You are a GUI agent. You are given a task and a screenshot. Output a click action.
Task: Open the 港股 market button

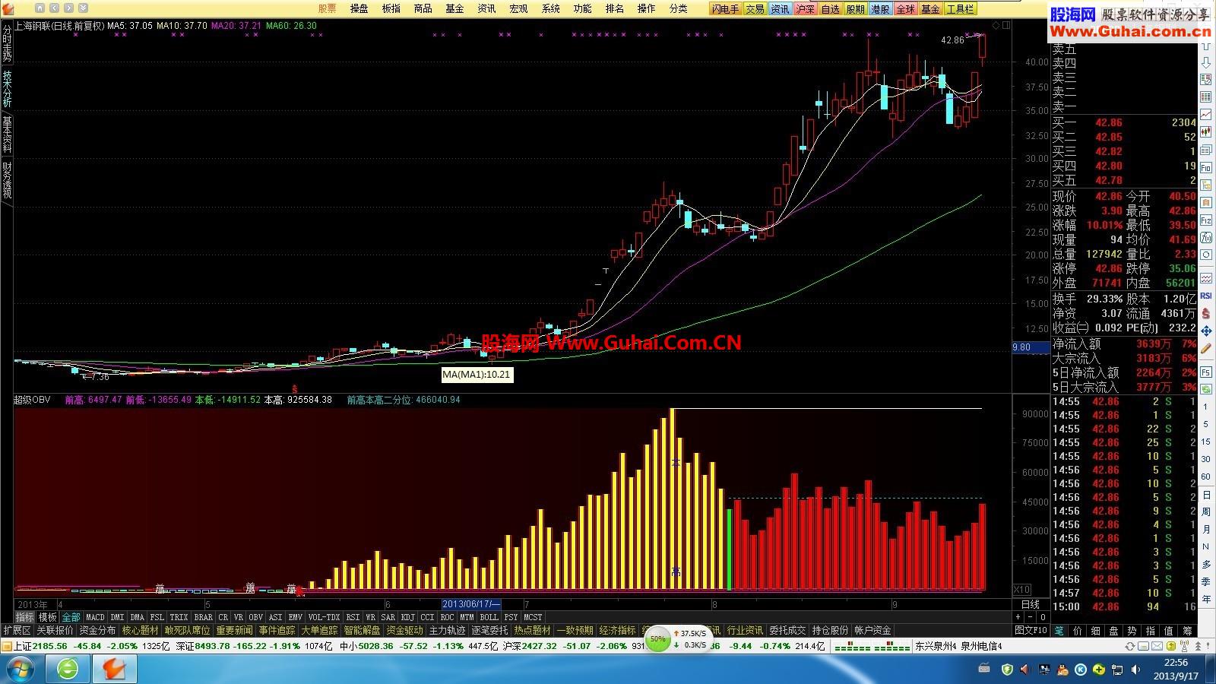880,9
